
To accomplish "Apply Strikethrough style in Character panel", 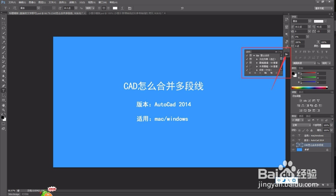I will [327, 52].
